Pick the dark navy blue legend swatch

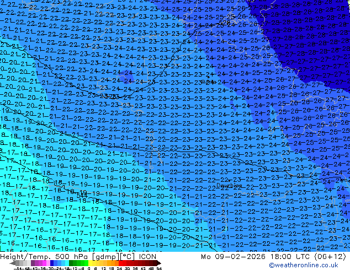coord(52,263)
